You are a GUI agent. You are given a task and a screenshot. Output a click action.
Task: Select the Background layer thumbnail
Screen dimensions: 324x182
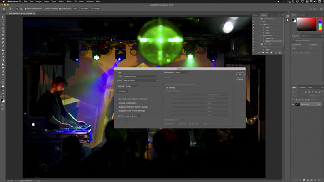(298, 104)
